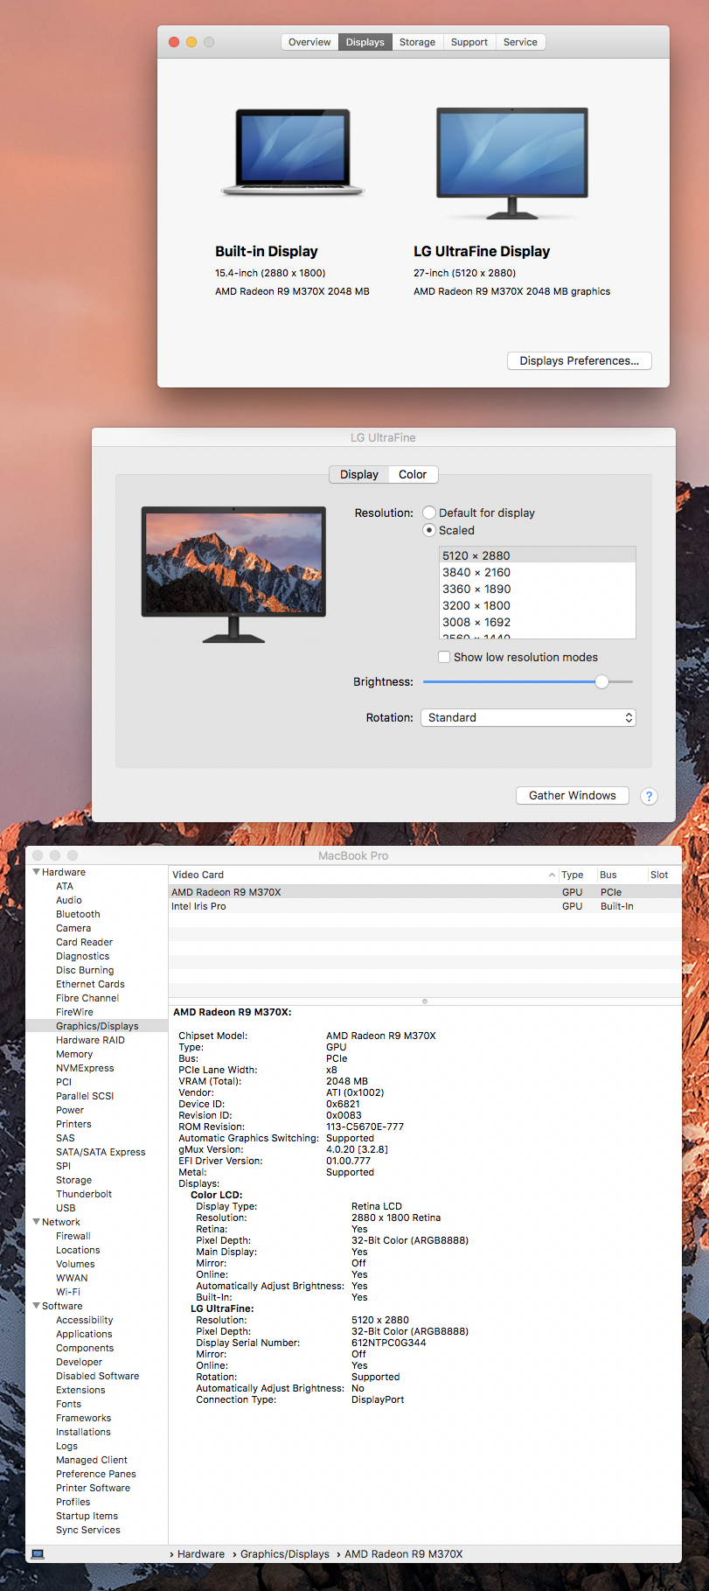The height and width of the screenshot is (1591, 709).
Task: Select Printer Software in the sidebar
Action: click(x=93, y=1488)
